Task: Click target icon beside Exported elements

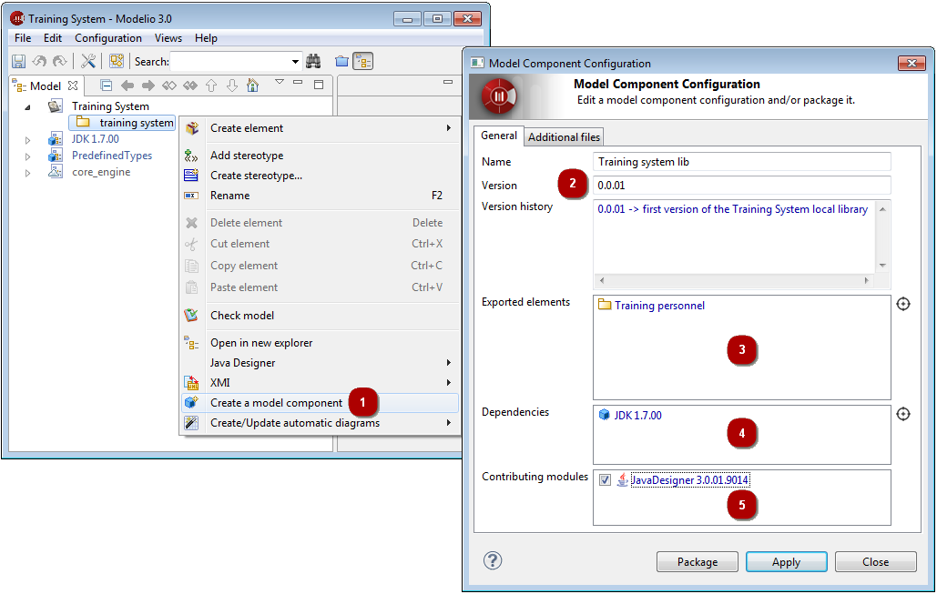Action: pos(902,305)
